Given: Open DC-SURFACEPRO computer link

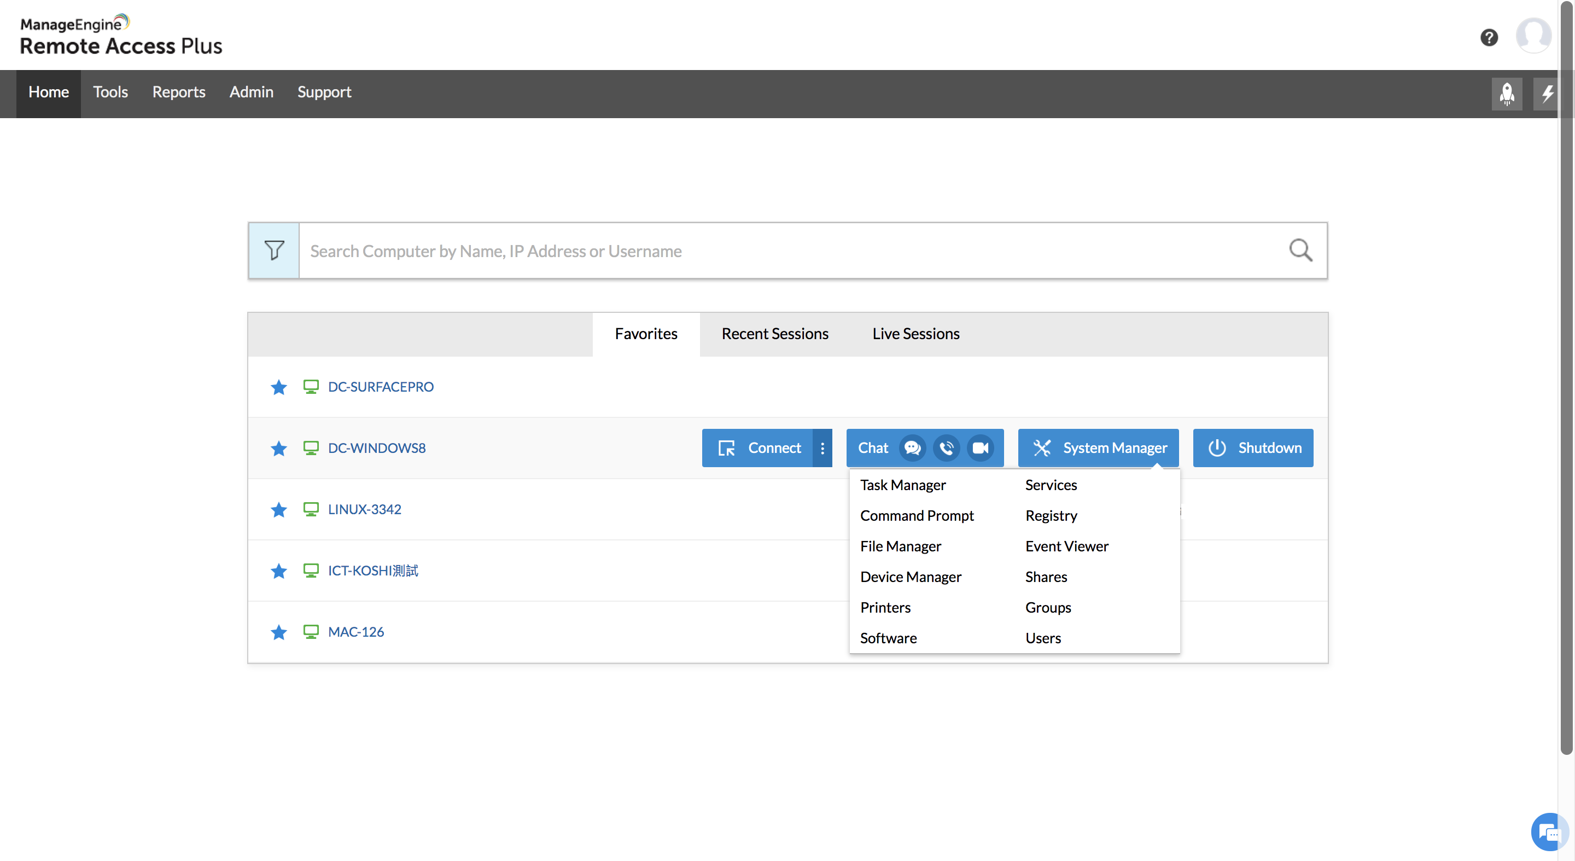Looking at the screenshot, I should [380, 387].
